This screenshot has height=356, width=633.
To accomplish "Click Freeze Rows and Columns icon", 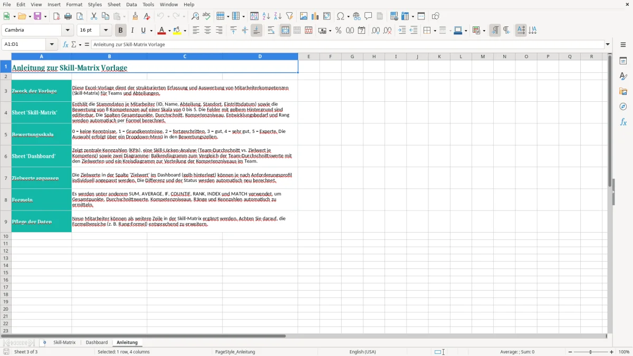I will pyautogui.click(x=405, y=16).
